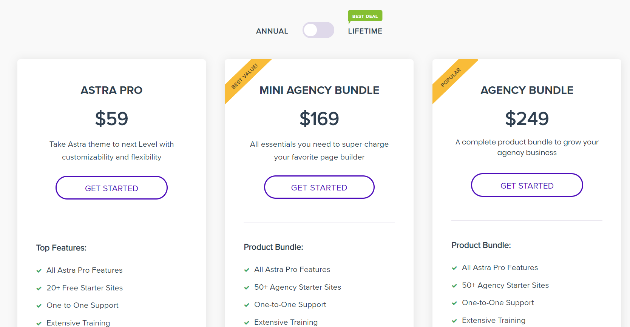Image resolution: width=630 pixels, height=327 pixels.
Task: Click the $249 price text
Action: click(527, 119)
